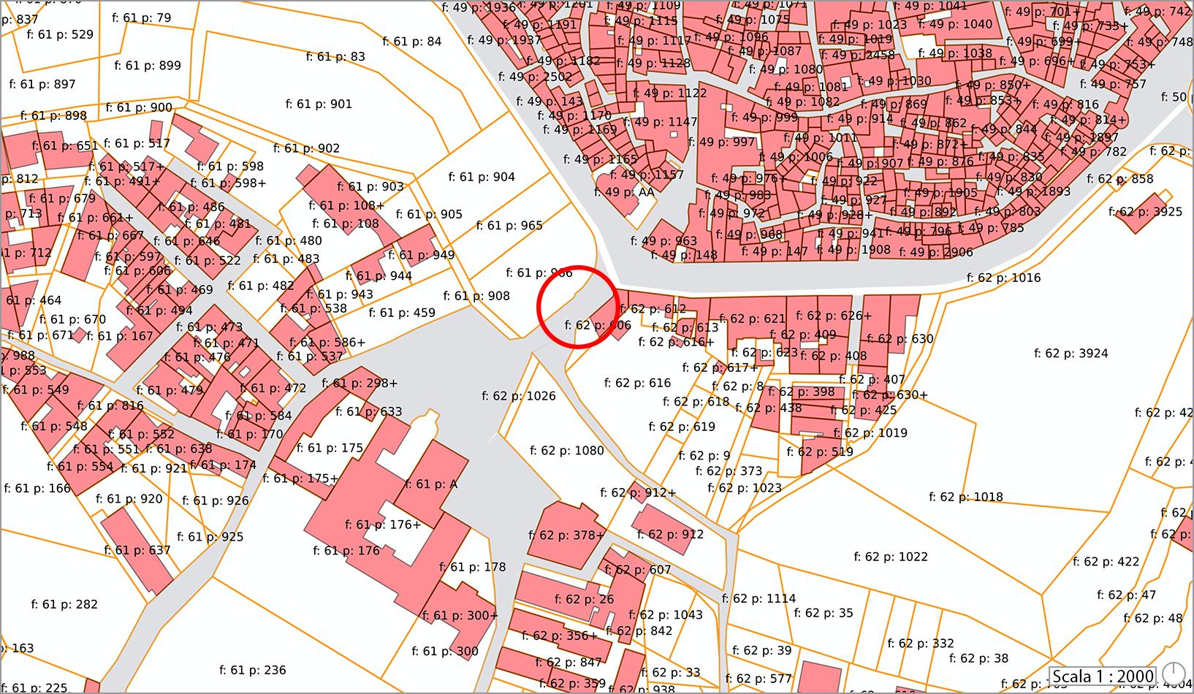1194x694 pixels.
Task: Click parcel f: 61 p: 904
Action: (482, 177)
